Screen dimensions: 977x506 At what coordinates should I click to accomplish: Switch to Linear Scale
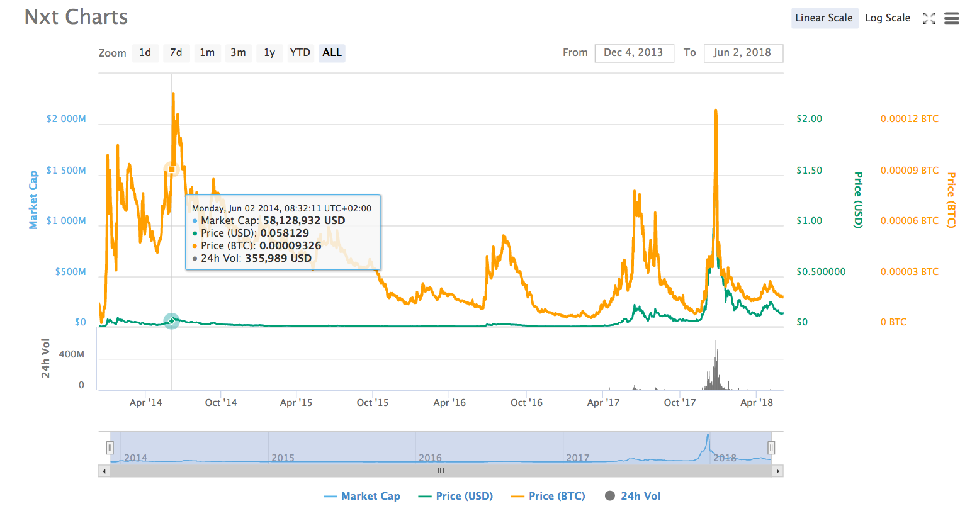pos(824,18)
